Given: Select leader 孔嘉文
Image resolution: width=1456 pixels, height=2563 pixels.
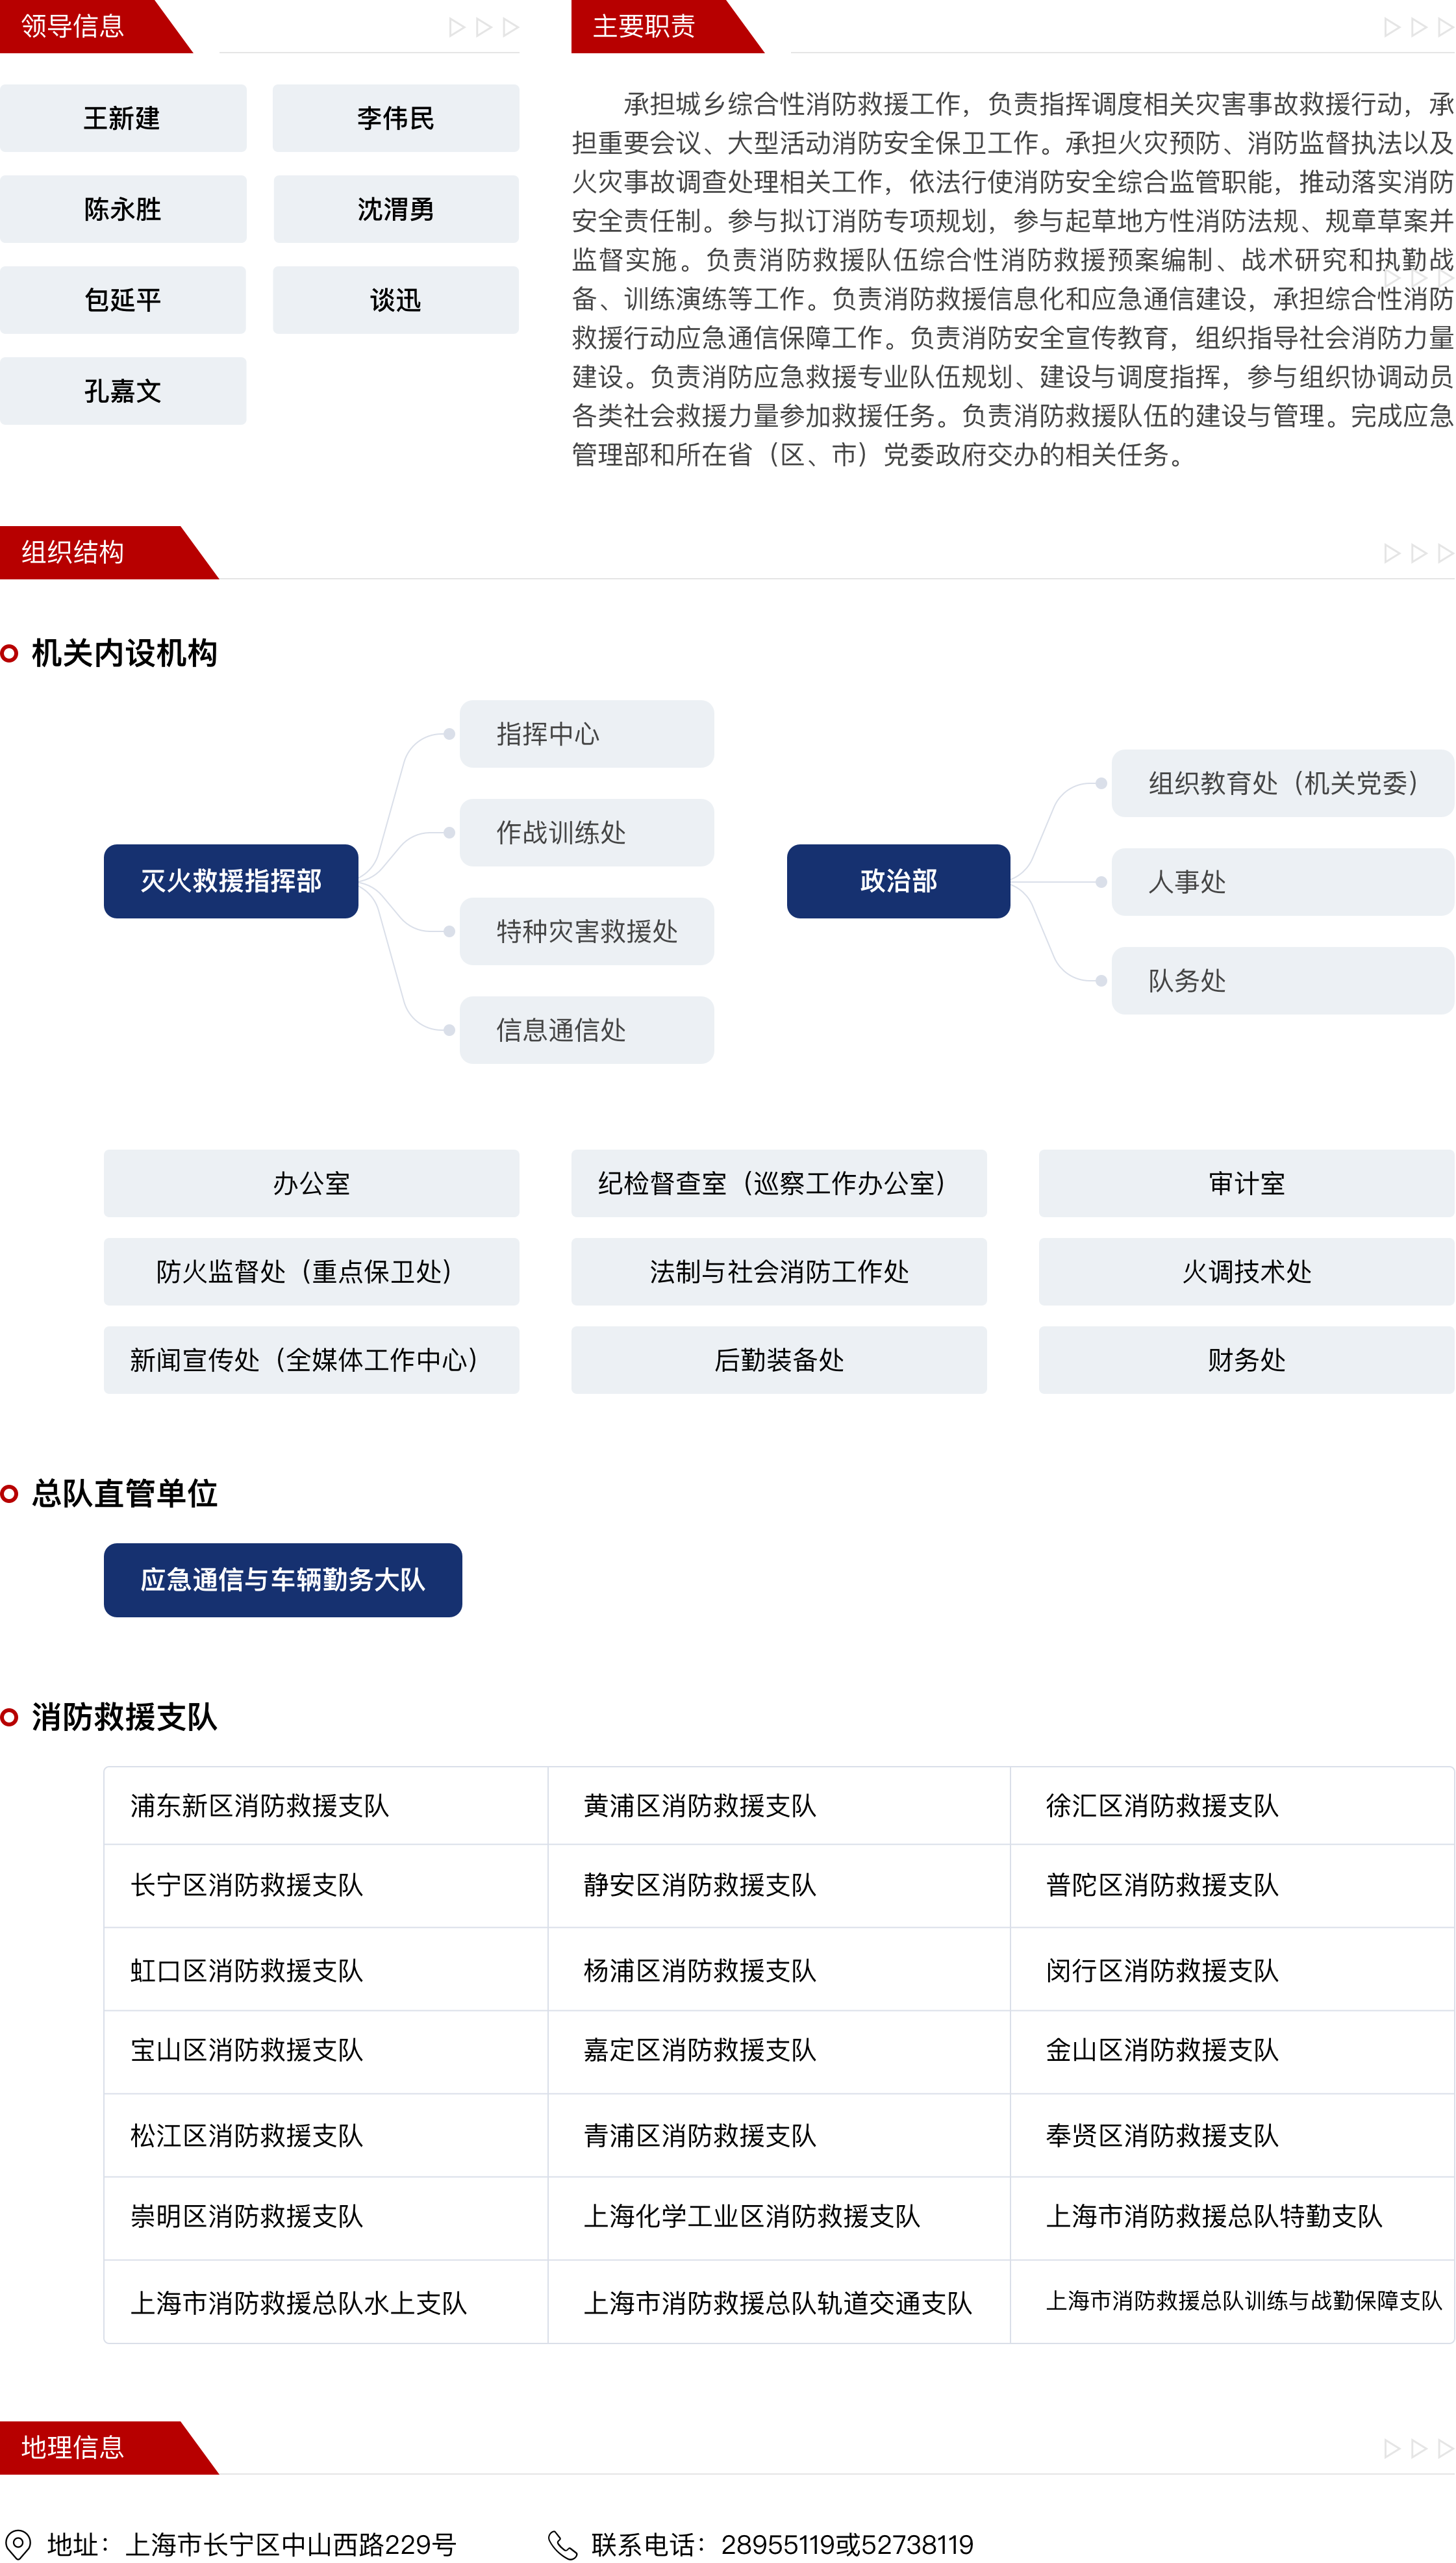Looking at the screenshot, I should pos(123,391).
